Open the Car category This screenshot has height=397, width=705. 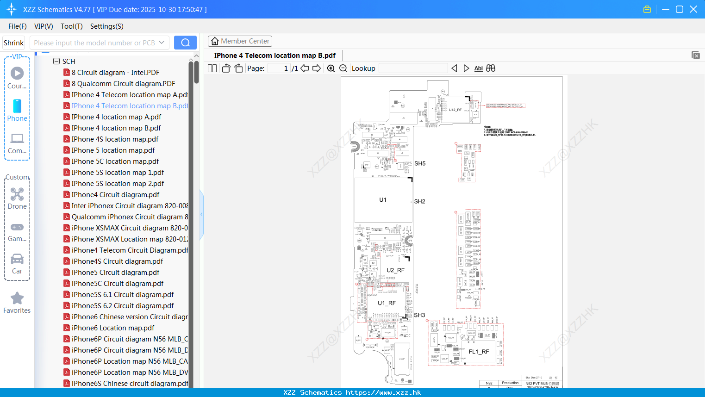tap(17, 264)
